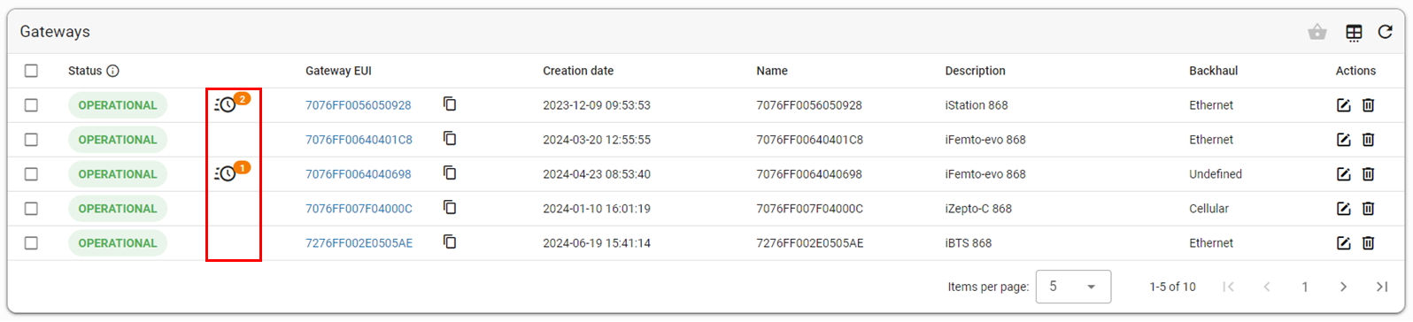
Task: Open gateway link 7076FF0064040698
Action: click(x=359, y=174)
